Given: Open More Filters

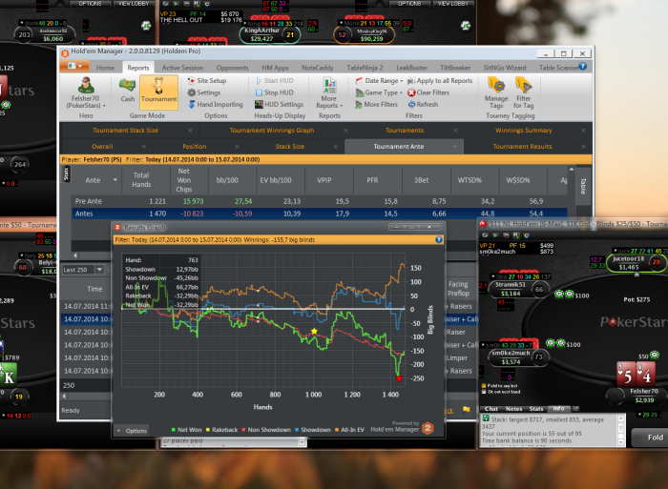Looking at the screenshot, I should coord(377,104).
